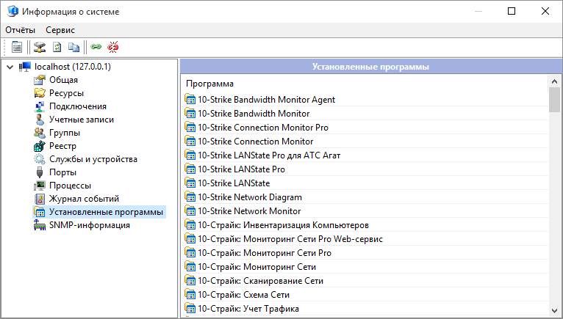Collapse the localhost (127.0.0.1) node
Image resolution: width=563 pixels, height=319 pixels.
(x=10, y=67)
